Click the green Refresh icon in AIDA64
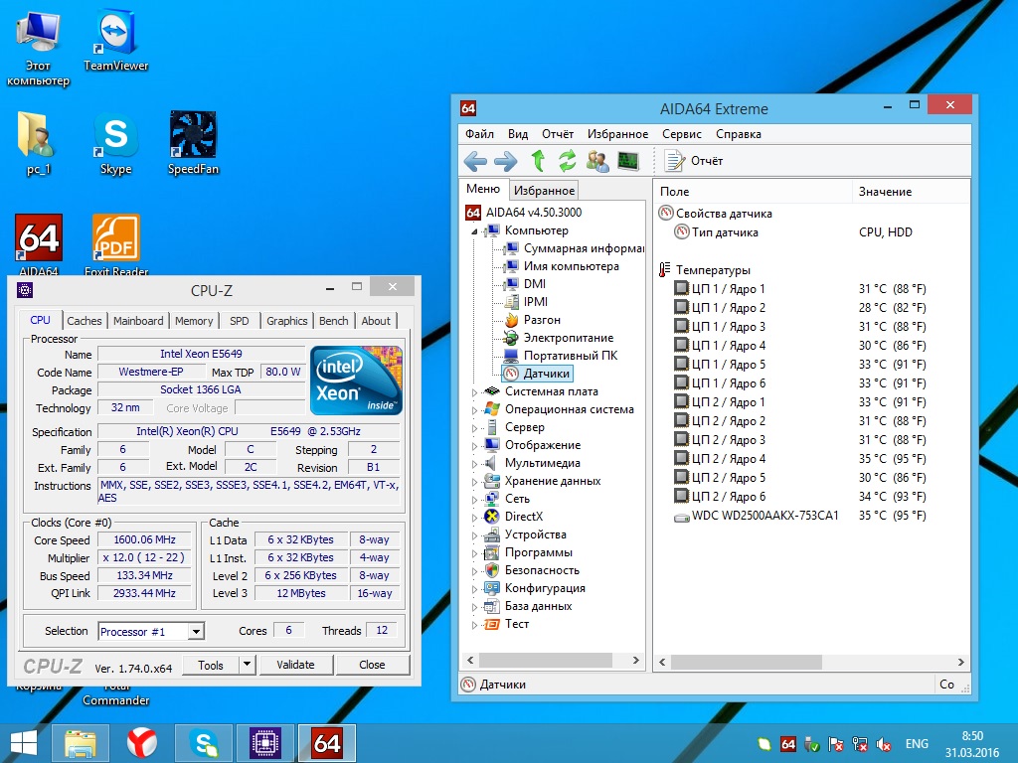Image resolution: width=1018 pixels, height=763 pixels. click(568, 160)
